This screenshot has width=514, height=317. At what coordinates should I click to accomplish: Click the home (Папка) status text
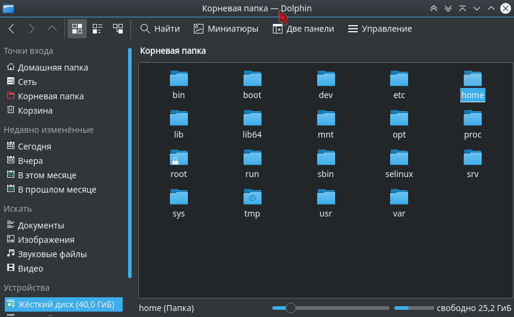166,308
